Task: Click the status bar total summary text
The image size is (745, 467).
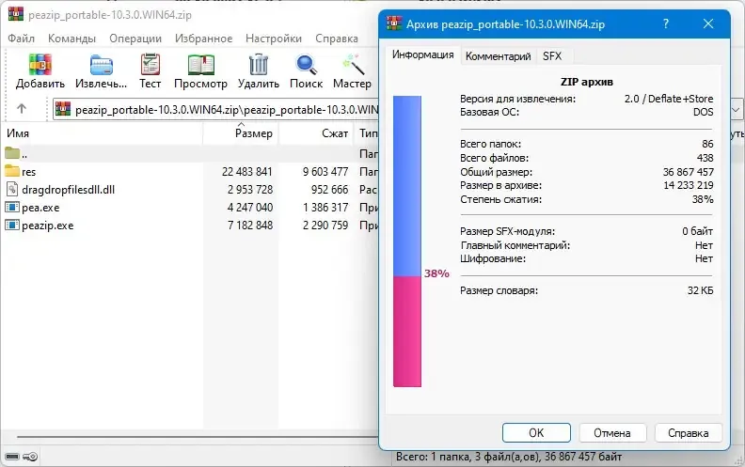Action: (x=509, y=457)
